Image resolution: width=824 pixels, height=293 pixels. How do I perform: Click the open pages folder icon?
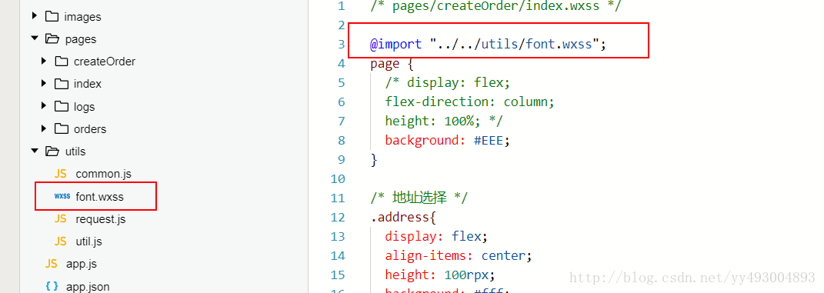click(x=52, y=39)
